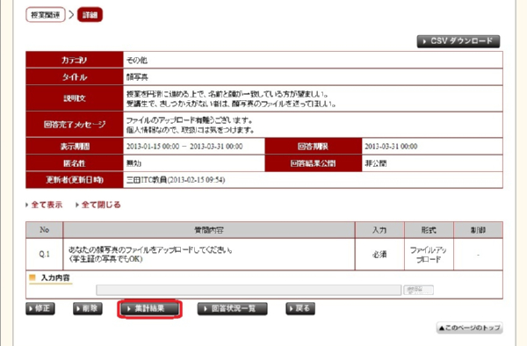Screen dimensions: 527x346
Task: Click the 削除 delete button
Action: coord(88,308)
